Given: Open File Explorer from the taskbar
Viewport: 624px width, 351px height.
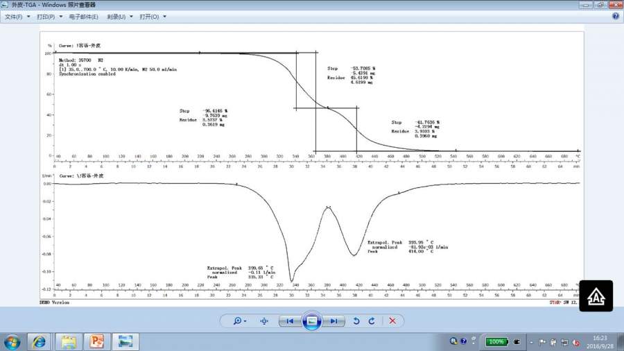Looking at the screenshot, I should [69, 342].
